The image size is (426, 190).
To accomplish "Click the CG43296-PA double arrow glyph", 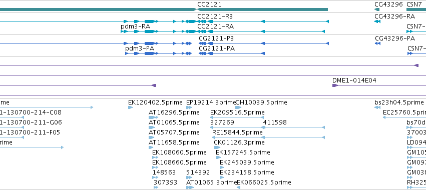I will pos(377,43).
